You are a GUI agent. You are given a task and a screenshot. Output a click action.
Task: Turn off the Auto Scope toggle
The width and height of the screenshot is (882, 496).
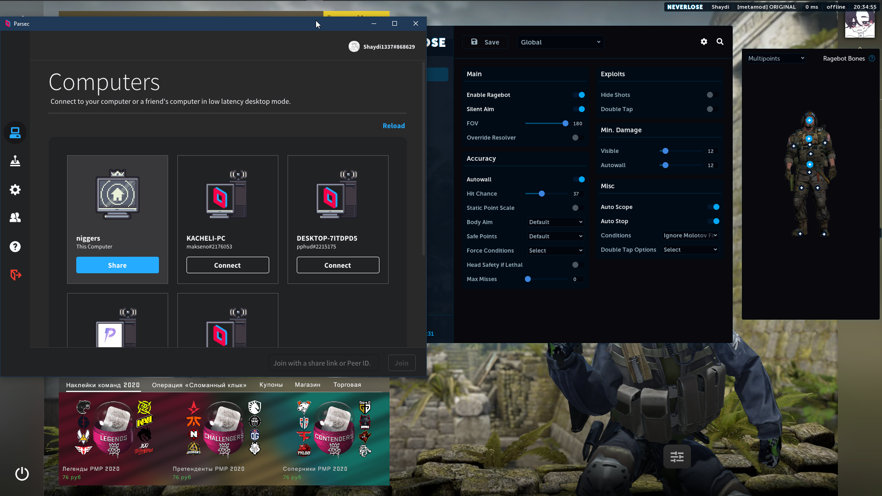click(713, 207)
